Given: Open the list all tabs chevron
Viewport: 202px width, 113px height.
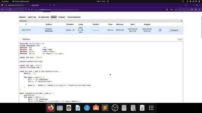Looking at the screenshot, I should click(186, 5).
